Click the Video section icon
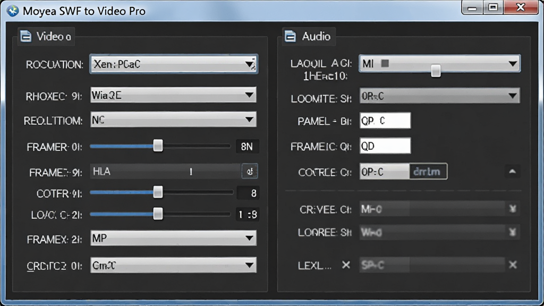This screenshot has height=306, width=544. (x=26, y=36)
